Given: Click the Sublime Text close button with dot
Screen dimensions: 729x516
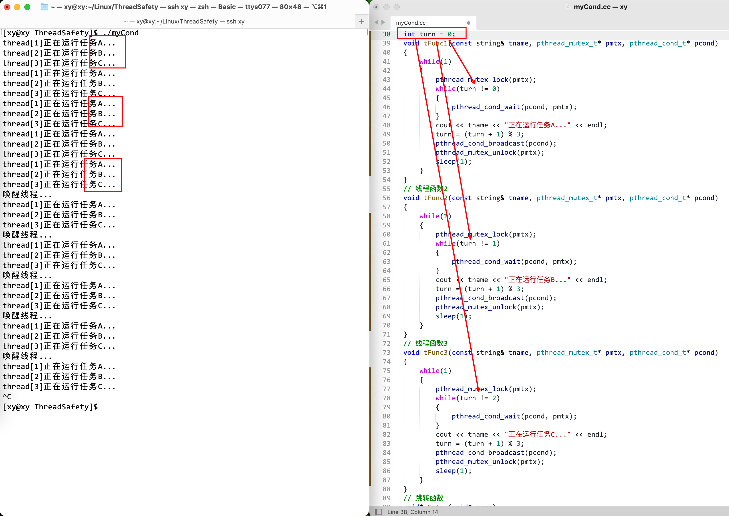Looking at the screenshot, I should pyautogui.click(x=376, y=7).
